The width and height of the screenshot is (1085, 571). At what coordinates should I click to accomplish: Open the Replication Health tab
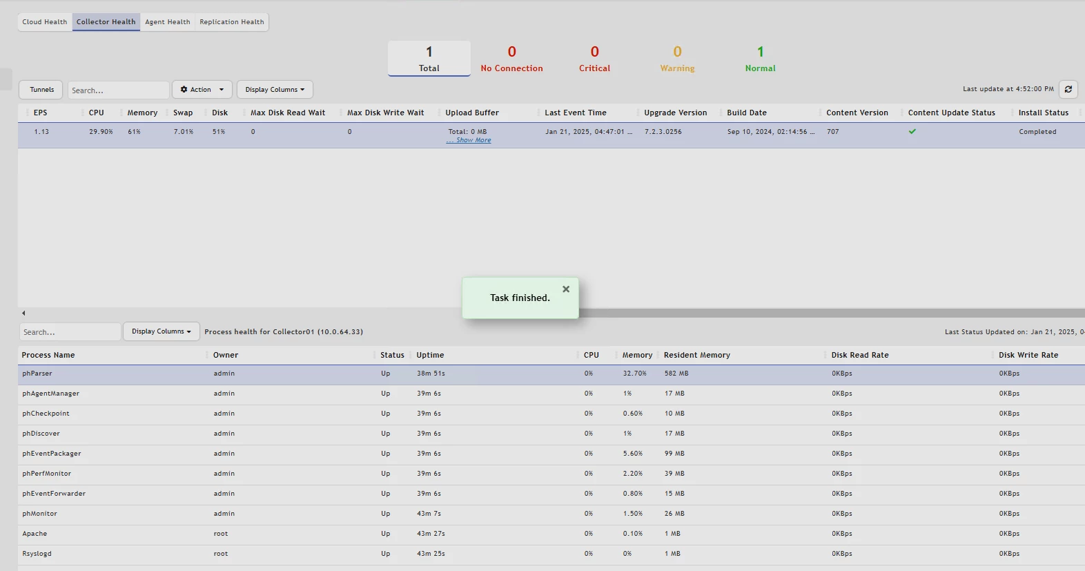coord(232,22)
